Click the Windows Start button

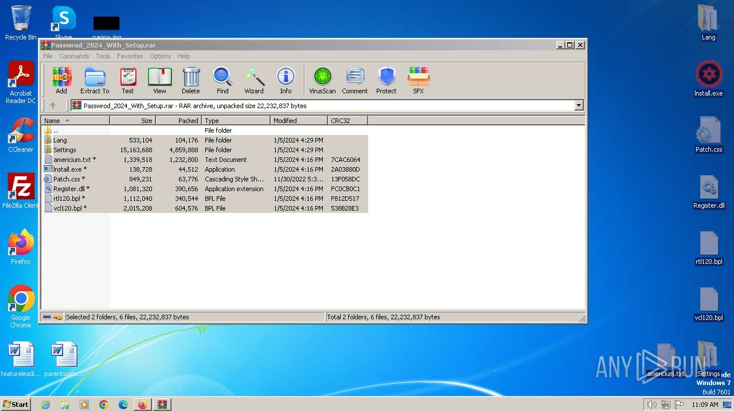point(15,404)
